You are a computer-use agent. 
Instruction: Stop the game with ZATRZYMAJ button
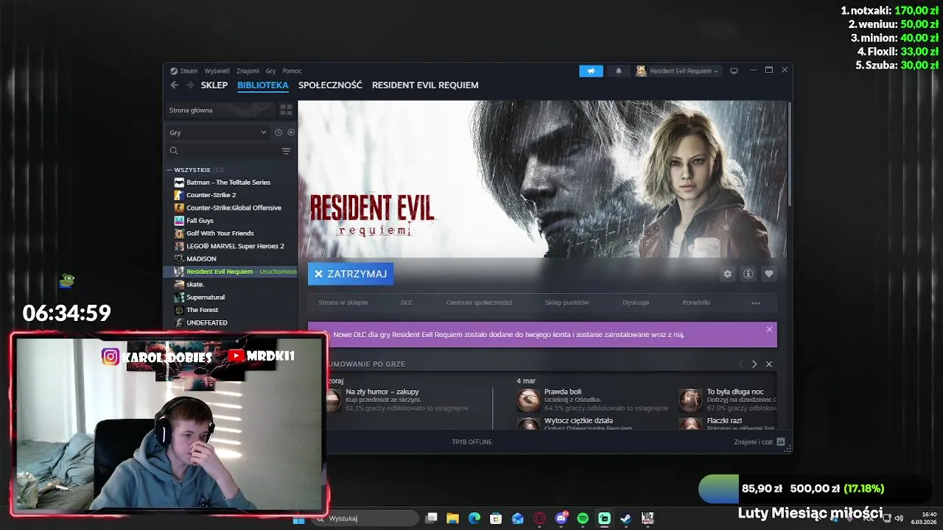(x=351, y=274)
